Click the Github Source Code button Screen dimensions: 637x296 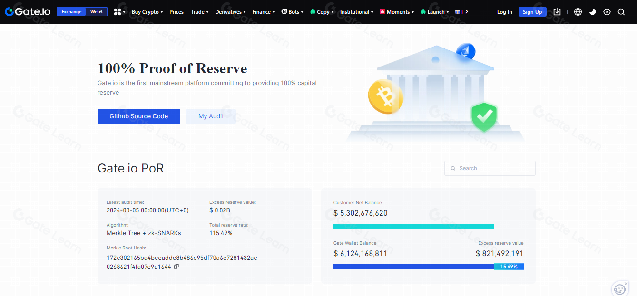pyautogui.click(x=139, y=116)
